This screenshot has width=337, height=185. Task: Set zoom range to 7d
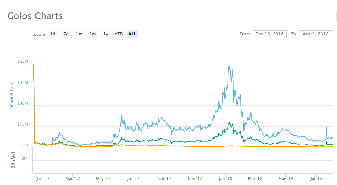point(66,34)
